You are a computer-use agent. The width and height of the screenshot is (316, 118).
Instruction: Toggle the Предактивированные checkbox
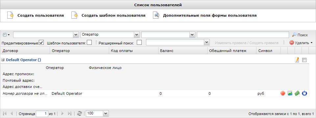click(41, 42)
